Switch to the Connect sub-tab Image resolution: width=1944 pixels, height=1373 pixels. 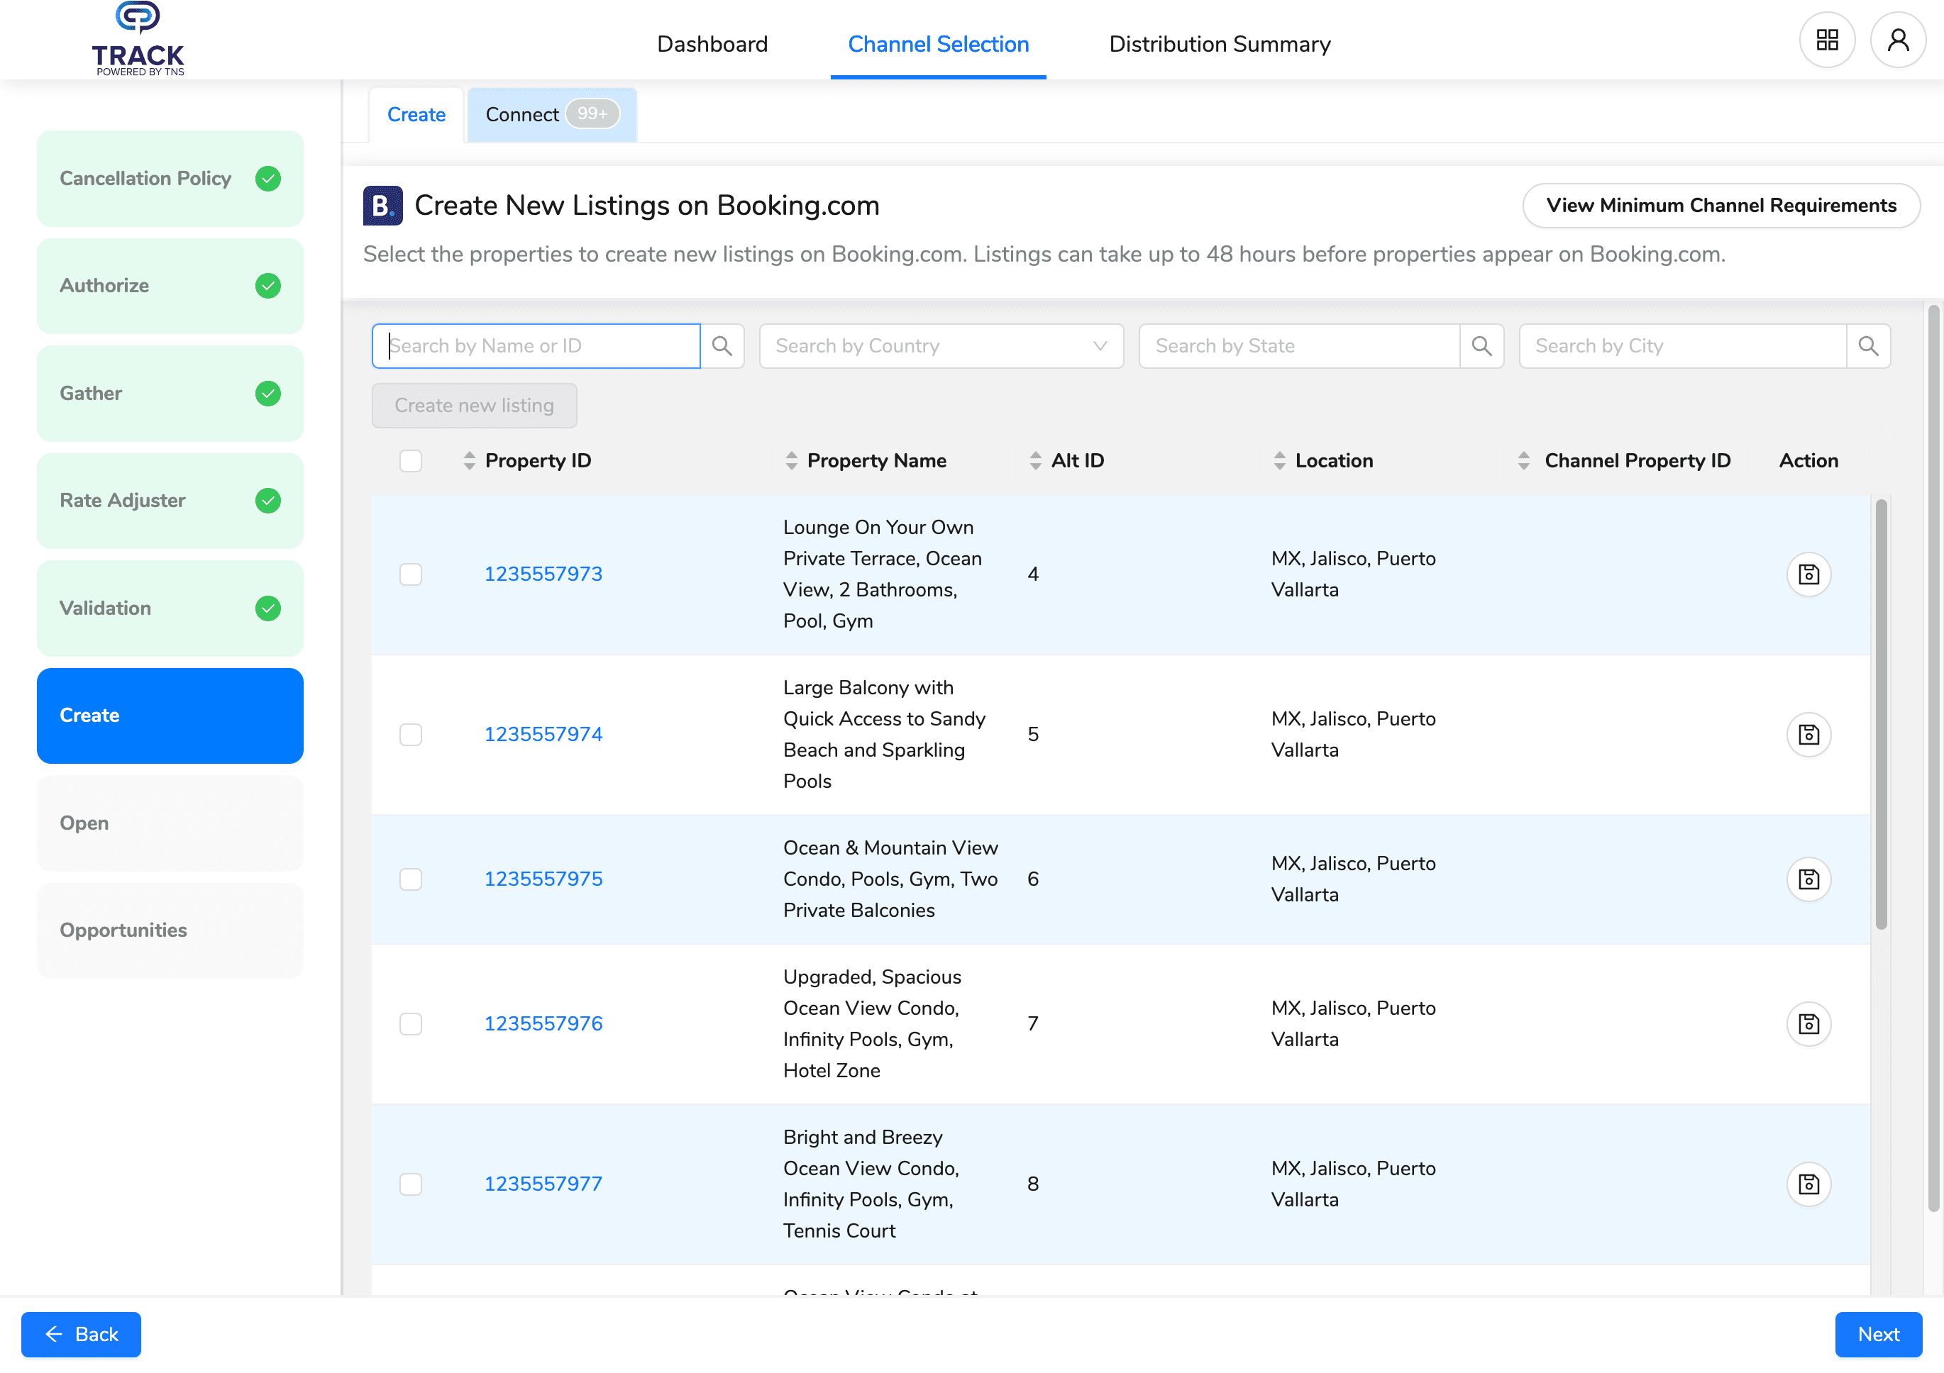552,115
